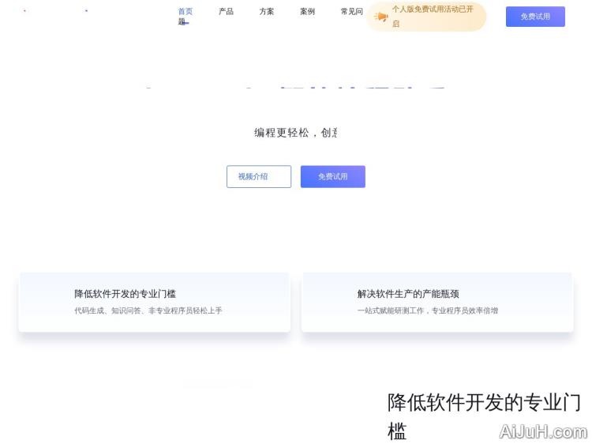This screenshot has height=444, width=592.
Task: Click the 代码生成、知识问答 card description
Action: tap(148, 311)
